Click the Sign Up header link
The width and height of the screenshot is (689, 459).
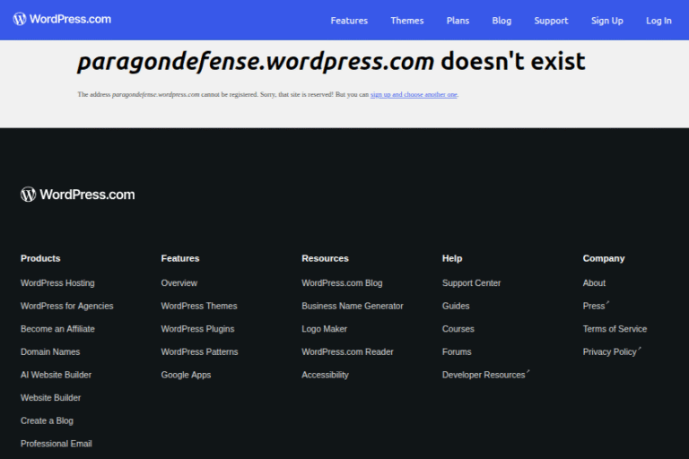pyautogui.click(x=606, y=21)
